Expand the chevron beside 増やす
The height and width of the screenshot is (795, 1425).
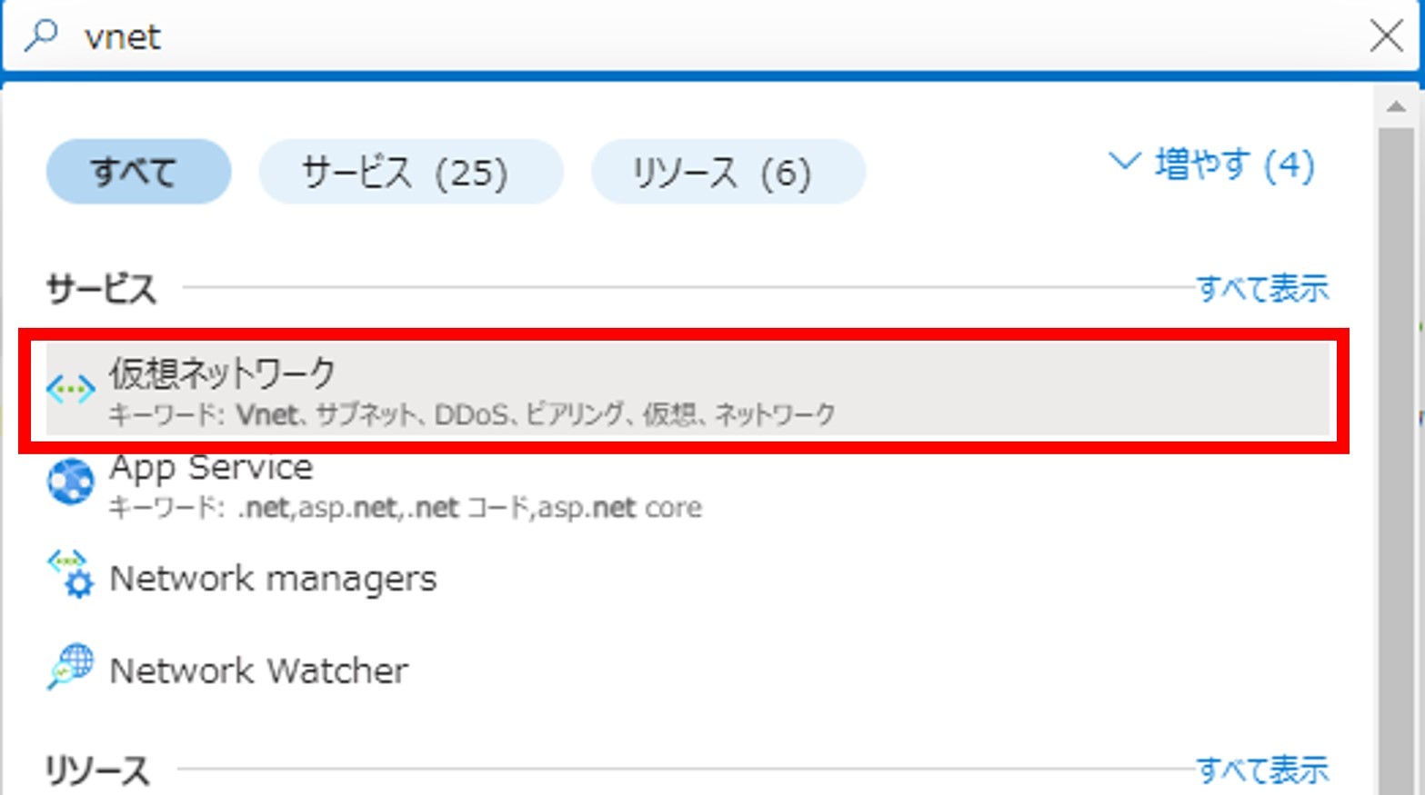[x=1124, y=163]
